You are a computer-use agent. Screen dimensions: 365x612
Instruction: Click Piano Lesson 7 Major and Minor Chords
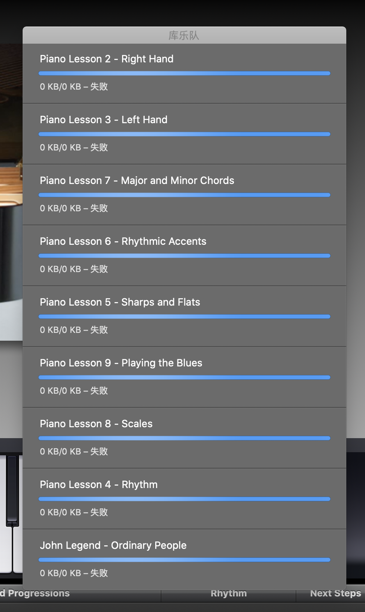[x=137, y=180]
